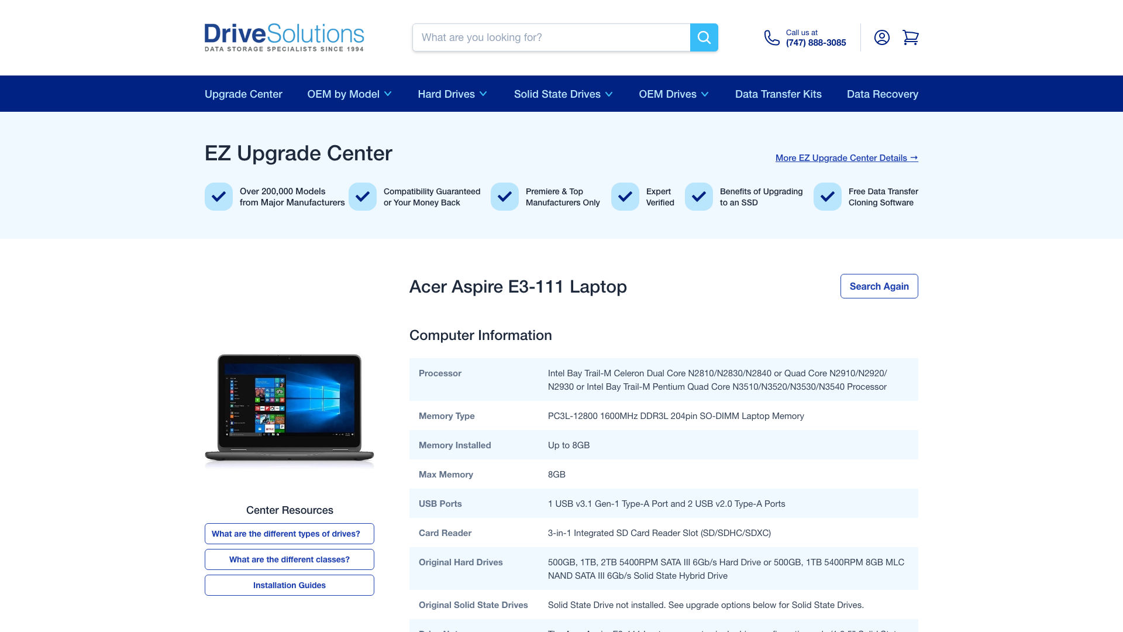Call the (747) 888-3085 phone link
Screen dimensions: 1123x632
816,43
